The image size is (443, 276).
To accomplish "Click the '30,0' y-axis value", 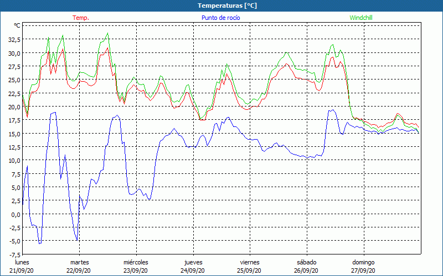I will pyautogui.click(x=14, y=53).
